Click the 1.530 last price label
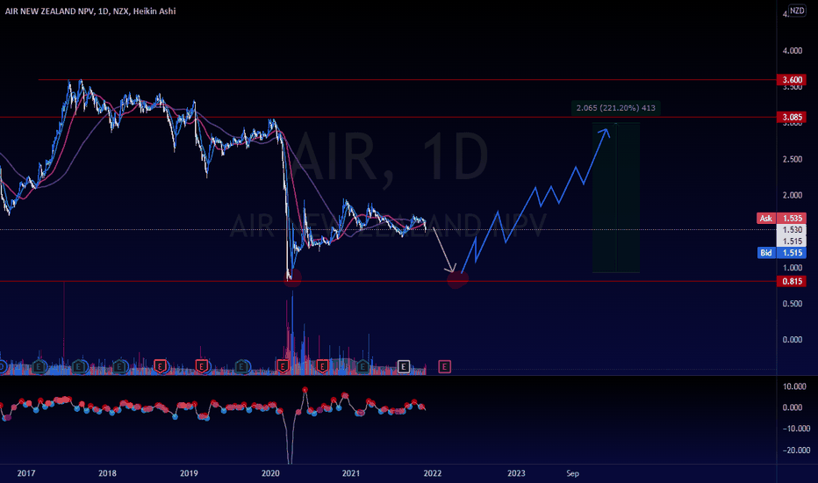 coord(792,230)
